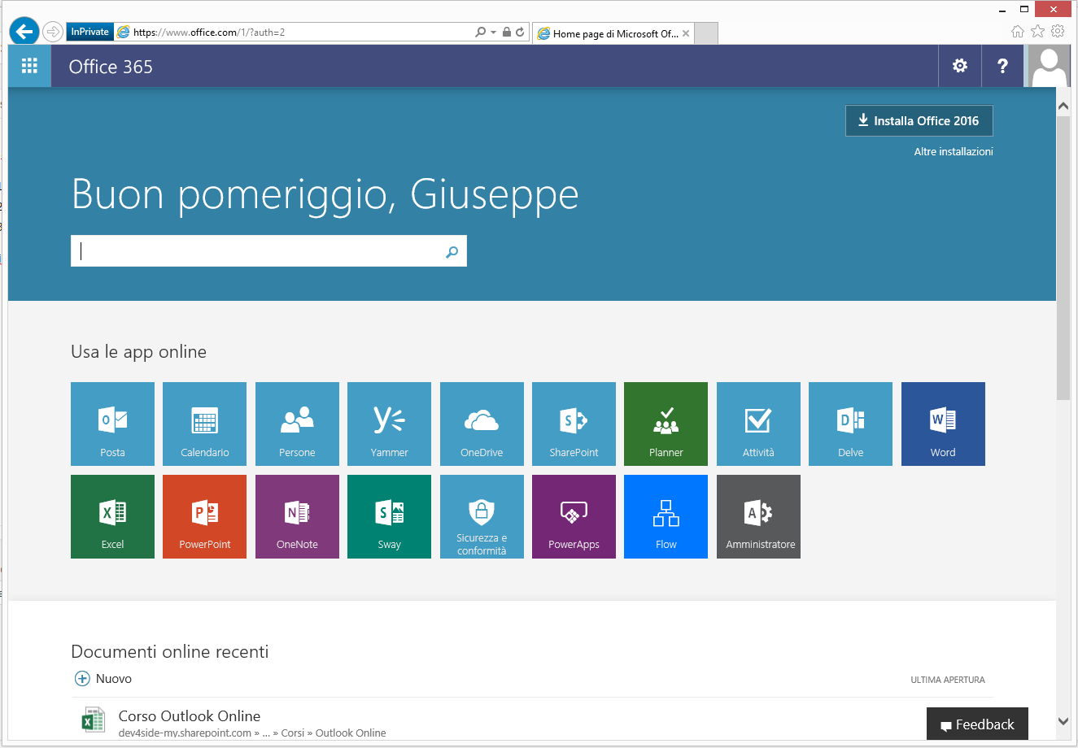Screen dimensions: 1078x748
Task: Open the Delve app tile
Action: (850, 424)
